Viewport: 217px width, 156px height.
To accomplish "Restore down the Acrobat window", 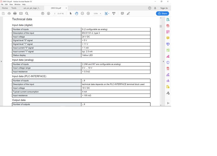I will (x=161, y=2).
